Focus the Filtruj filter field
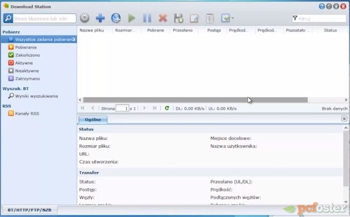 point(319,18)
